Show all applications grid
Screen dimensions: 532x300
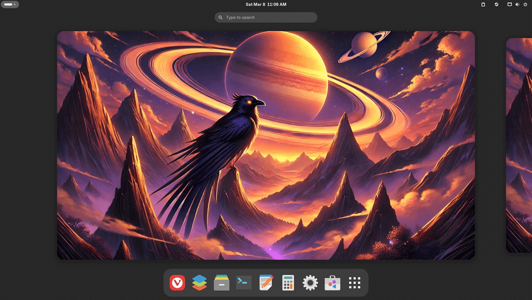point(355,283)
